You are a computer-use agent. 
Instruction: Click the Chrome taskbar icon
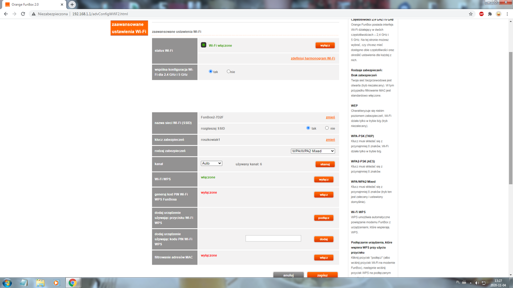tap(72, 283)
